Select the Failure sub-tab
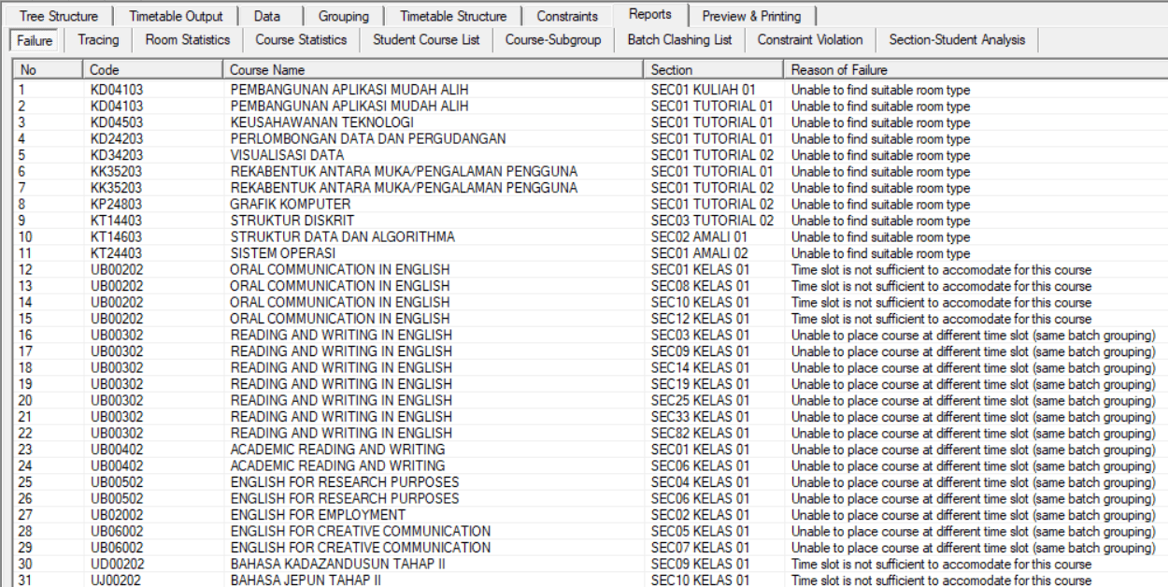Image resolution: width=1168 pixels, height=587 pixels. coord(35,40)
